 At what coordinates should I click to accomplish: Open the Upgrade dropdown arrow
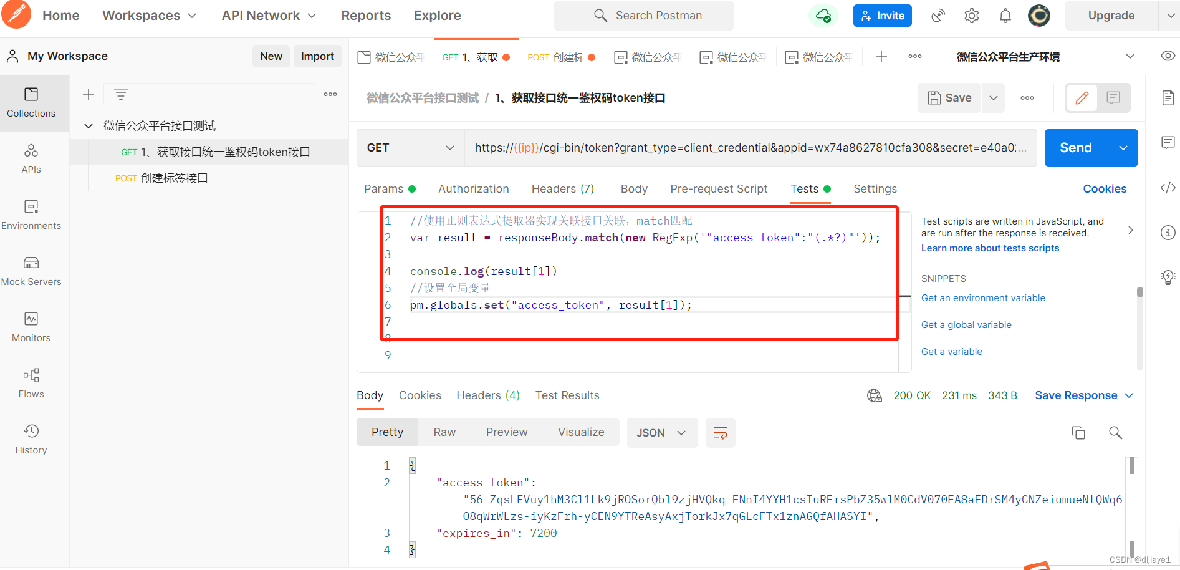coord(1169,16)
